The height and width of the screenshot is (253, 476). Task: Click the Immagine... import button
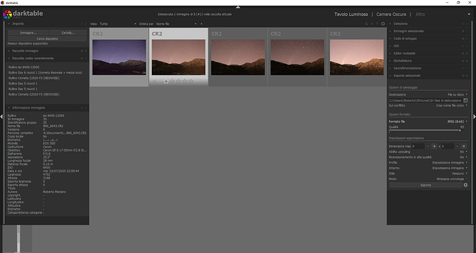point(28,33)
